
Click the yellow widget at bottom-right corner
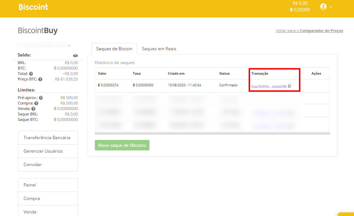(346, 214)
